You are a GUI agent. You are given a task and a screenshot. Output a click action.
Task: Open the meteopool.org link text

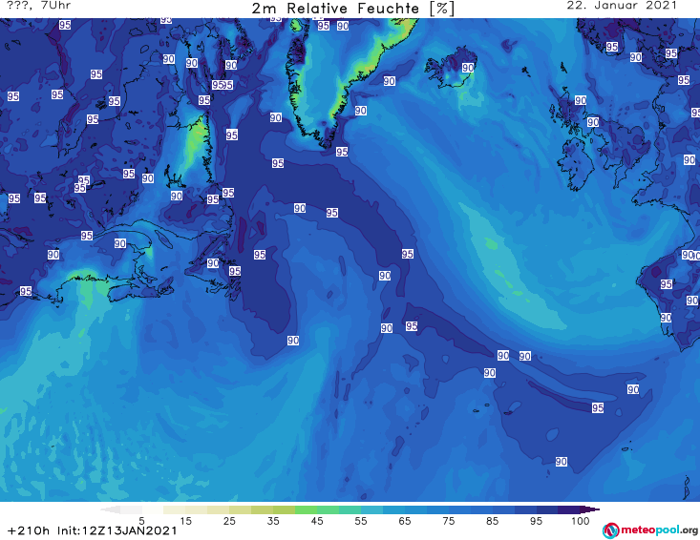point(659,530)
